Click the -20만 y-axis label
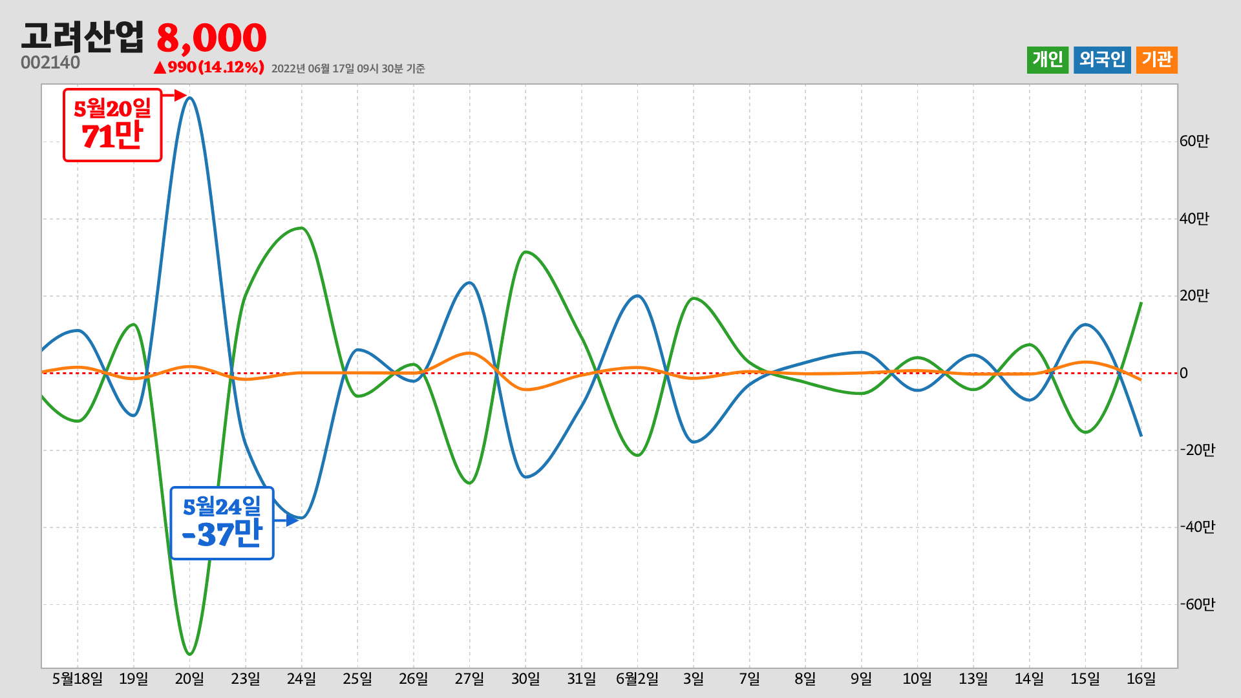 click(1197, 450)
